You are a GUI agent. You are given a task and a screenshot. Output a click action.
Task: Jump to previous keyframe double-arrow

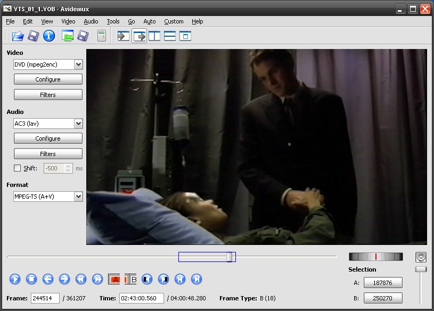tap(81, 279)
